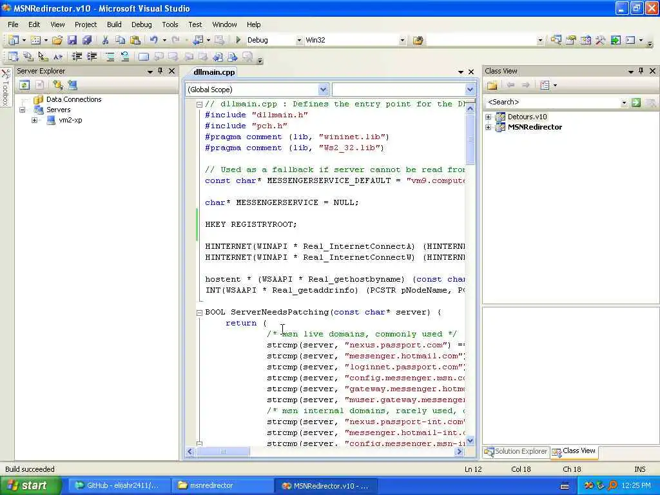Open the Tools menu
The width and height of the screenshot is (660, 495).
[x=170, y=24]
